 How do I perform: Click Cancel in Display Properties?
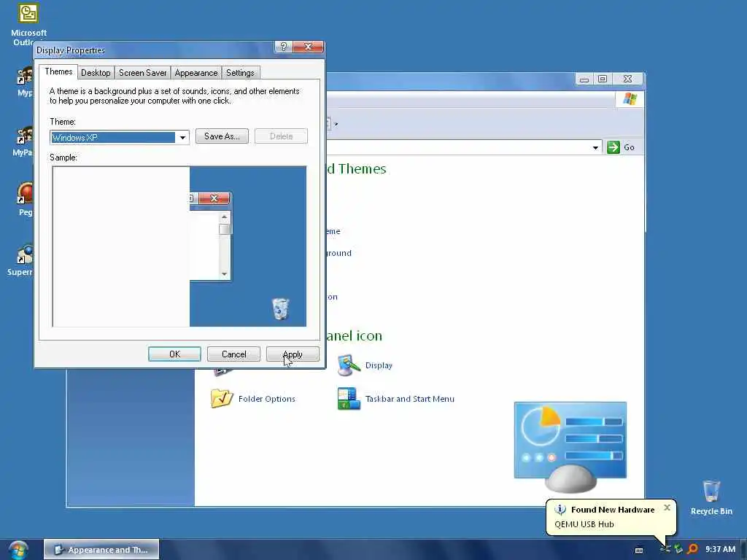tap(234, 354)
